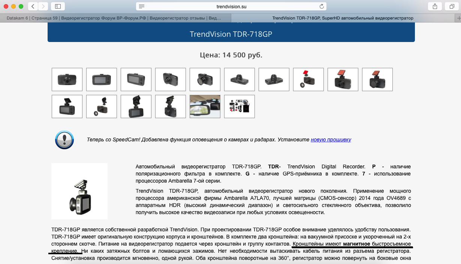The height and width of the screenshot is (264, 461).
Task: Select the TrendVision TDR-718GP tab
Action: coord(343,18)
